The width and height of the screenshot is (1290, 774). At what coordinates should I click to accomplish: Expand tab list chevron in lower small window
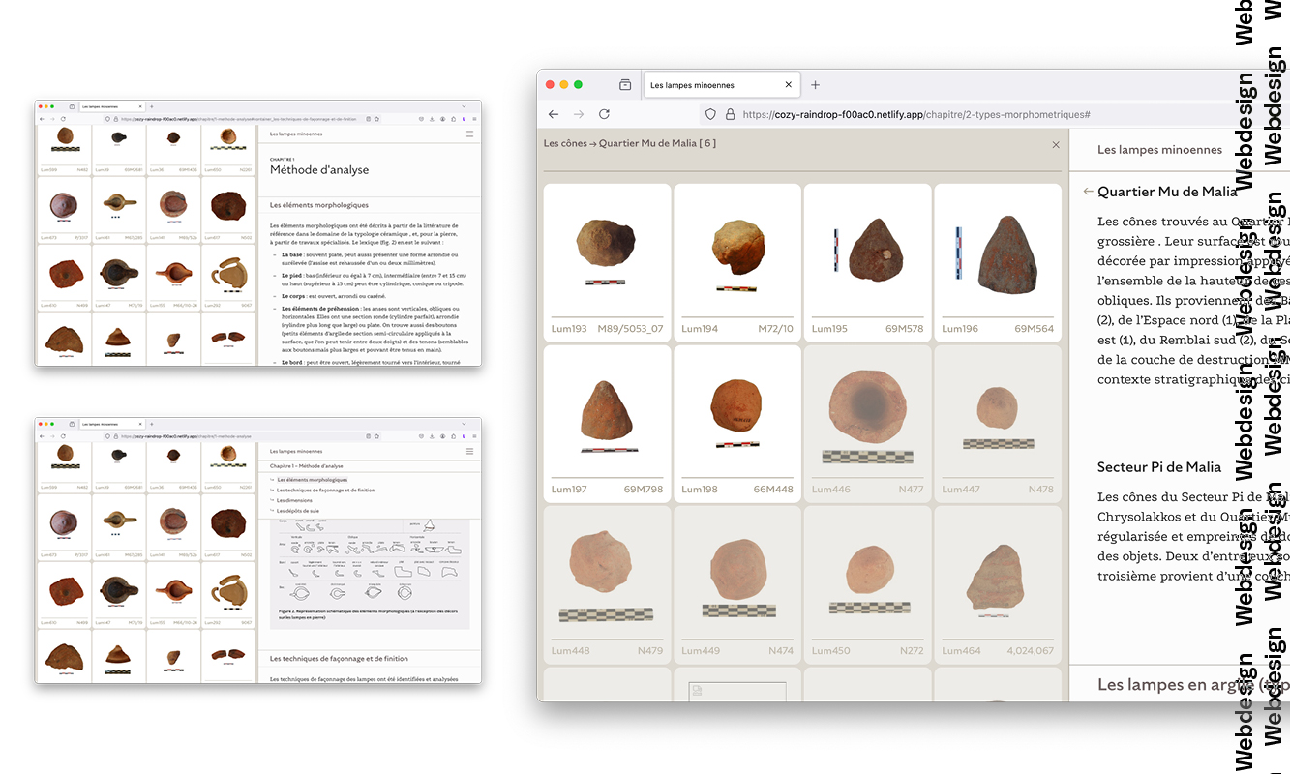464,424
